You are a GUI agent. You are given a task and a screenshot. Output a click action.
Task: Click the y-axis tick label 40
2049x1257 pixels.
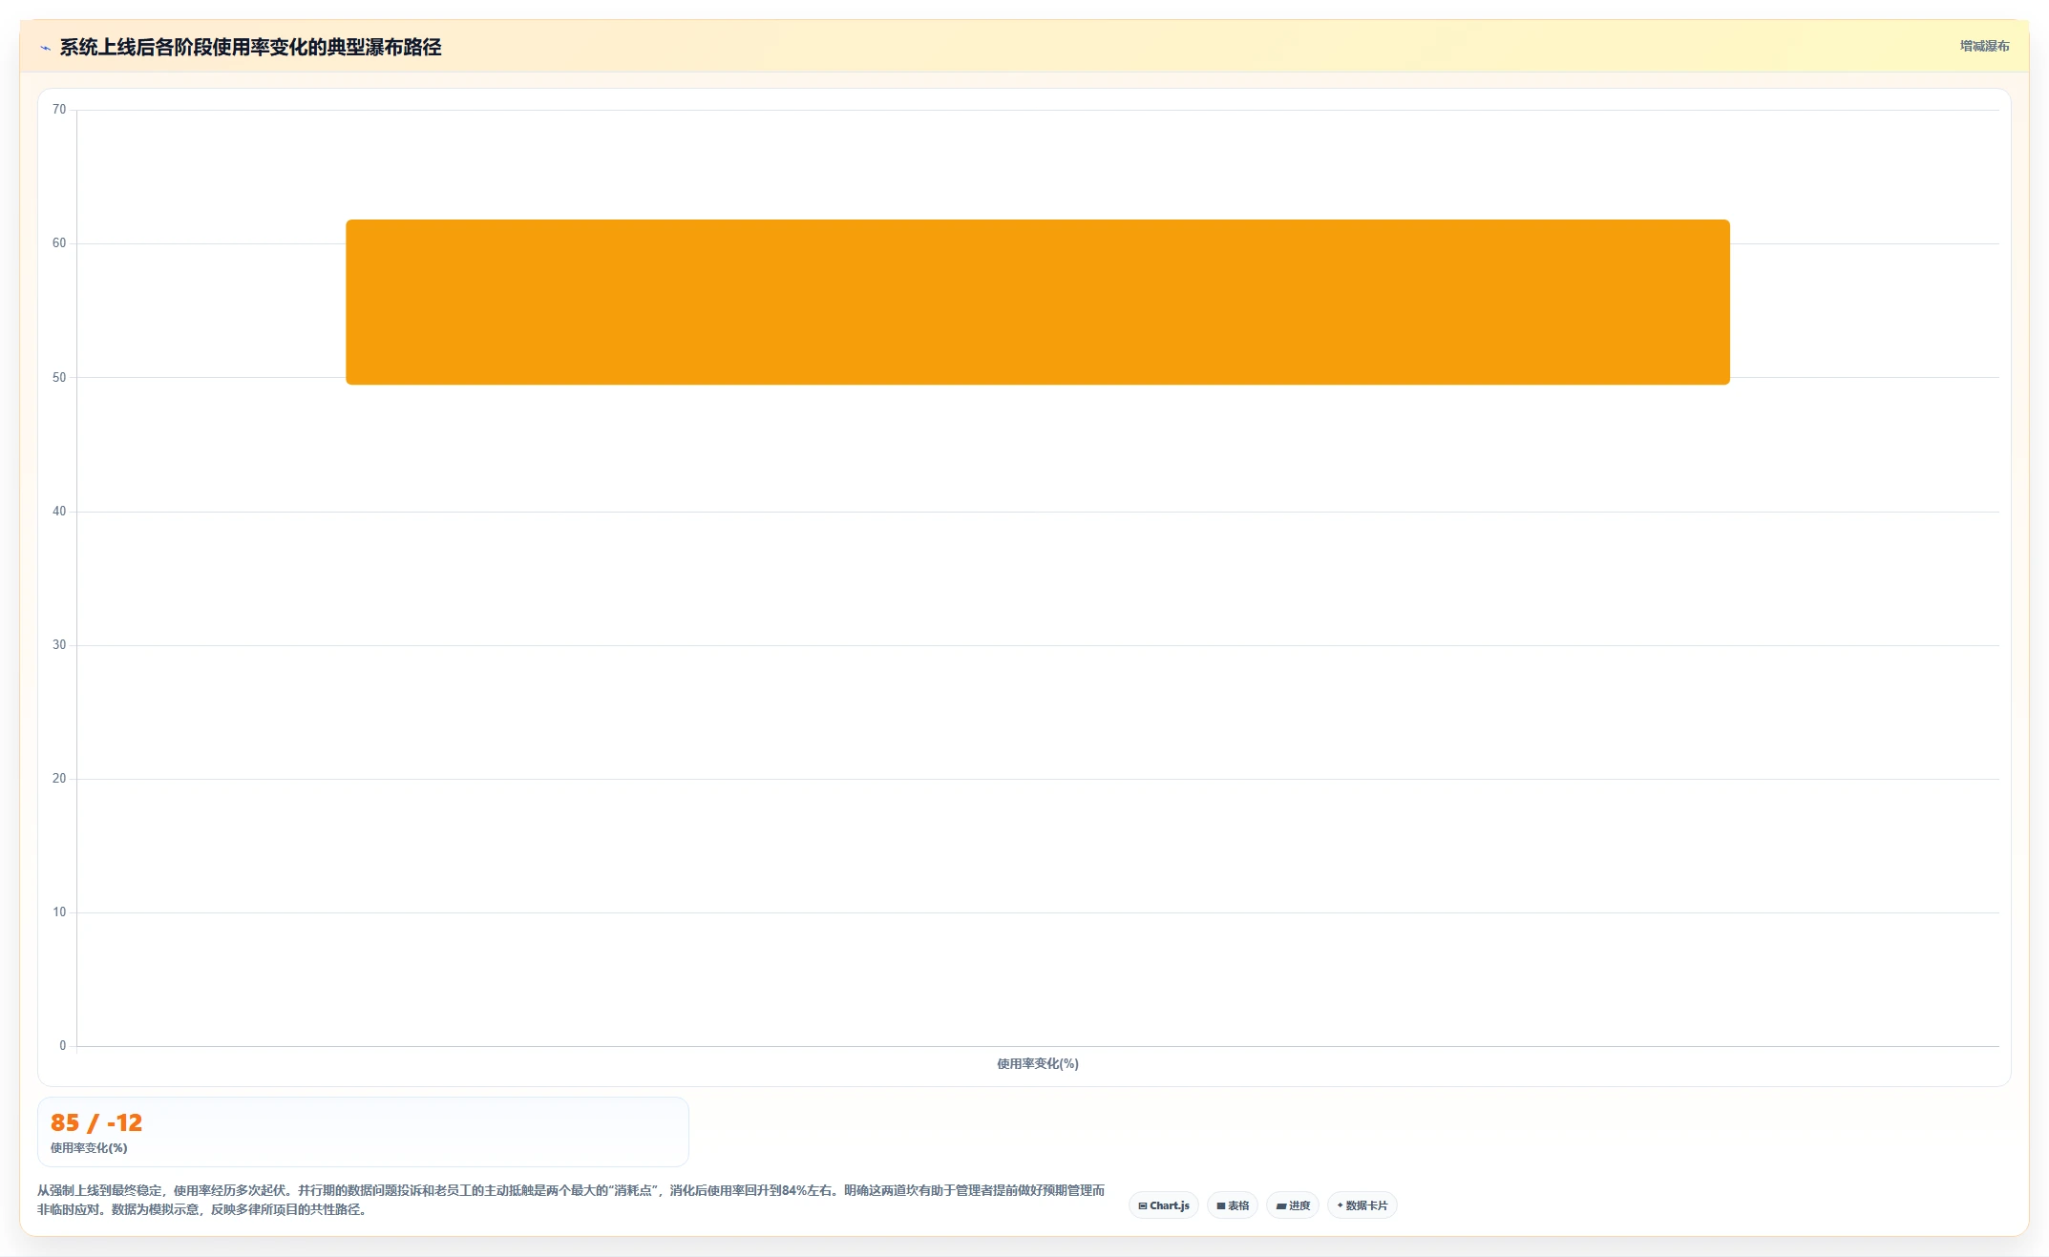pos(59,512)
